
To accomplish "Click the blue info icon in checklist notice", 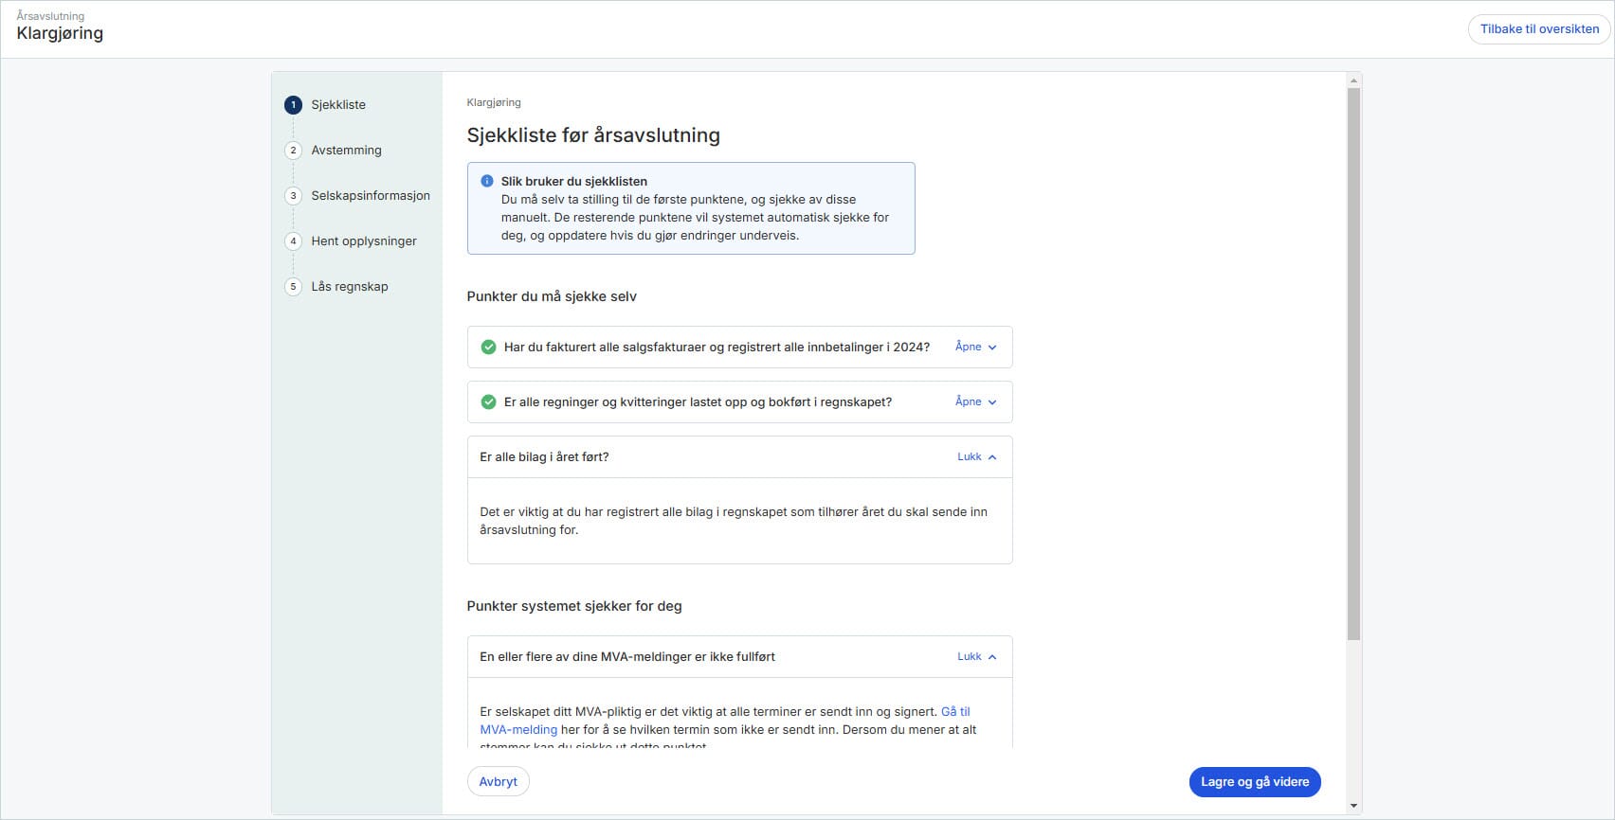I will [x=487, y=181].
